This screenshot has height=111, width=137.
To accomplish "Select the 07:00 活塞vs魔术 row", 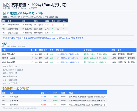I will coord(69,54).
